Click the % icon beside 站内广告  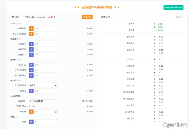pos(31,65)
